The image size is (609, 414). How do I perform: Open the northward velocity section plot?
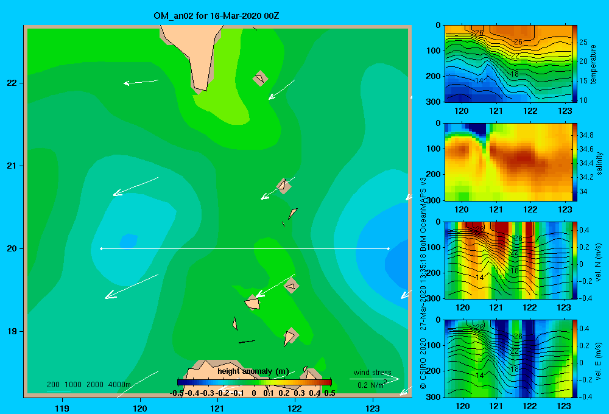coord(508,260)
